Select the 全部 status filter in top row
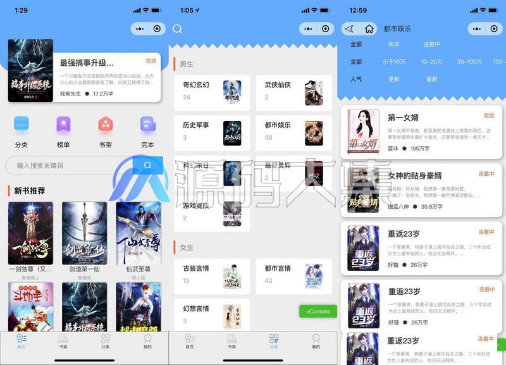 tap(356, 44)
